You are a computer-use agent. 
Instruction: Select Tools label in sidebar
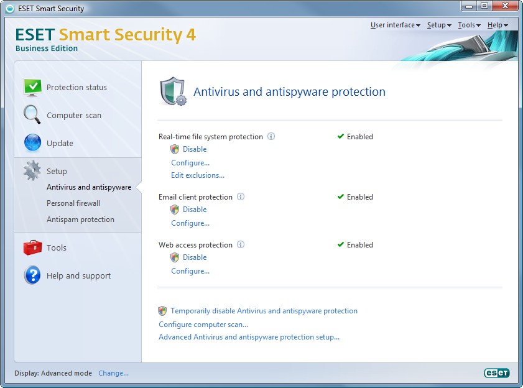57,247
